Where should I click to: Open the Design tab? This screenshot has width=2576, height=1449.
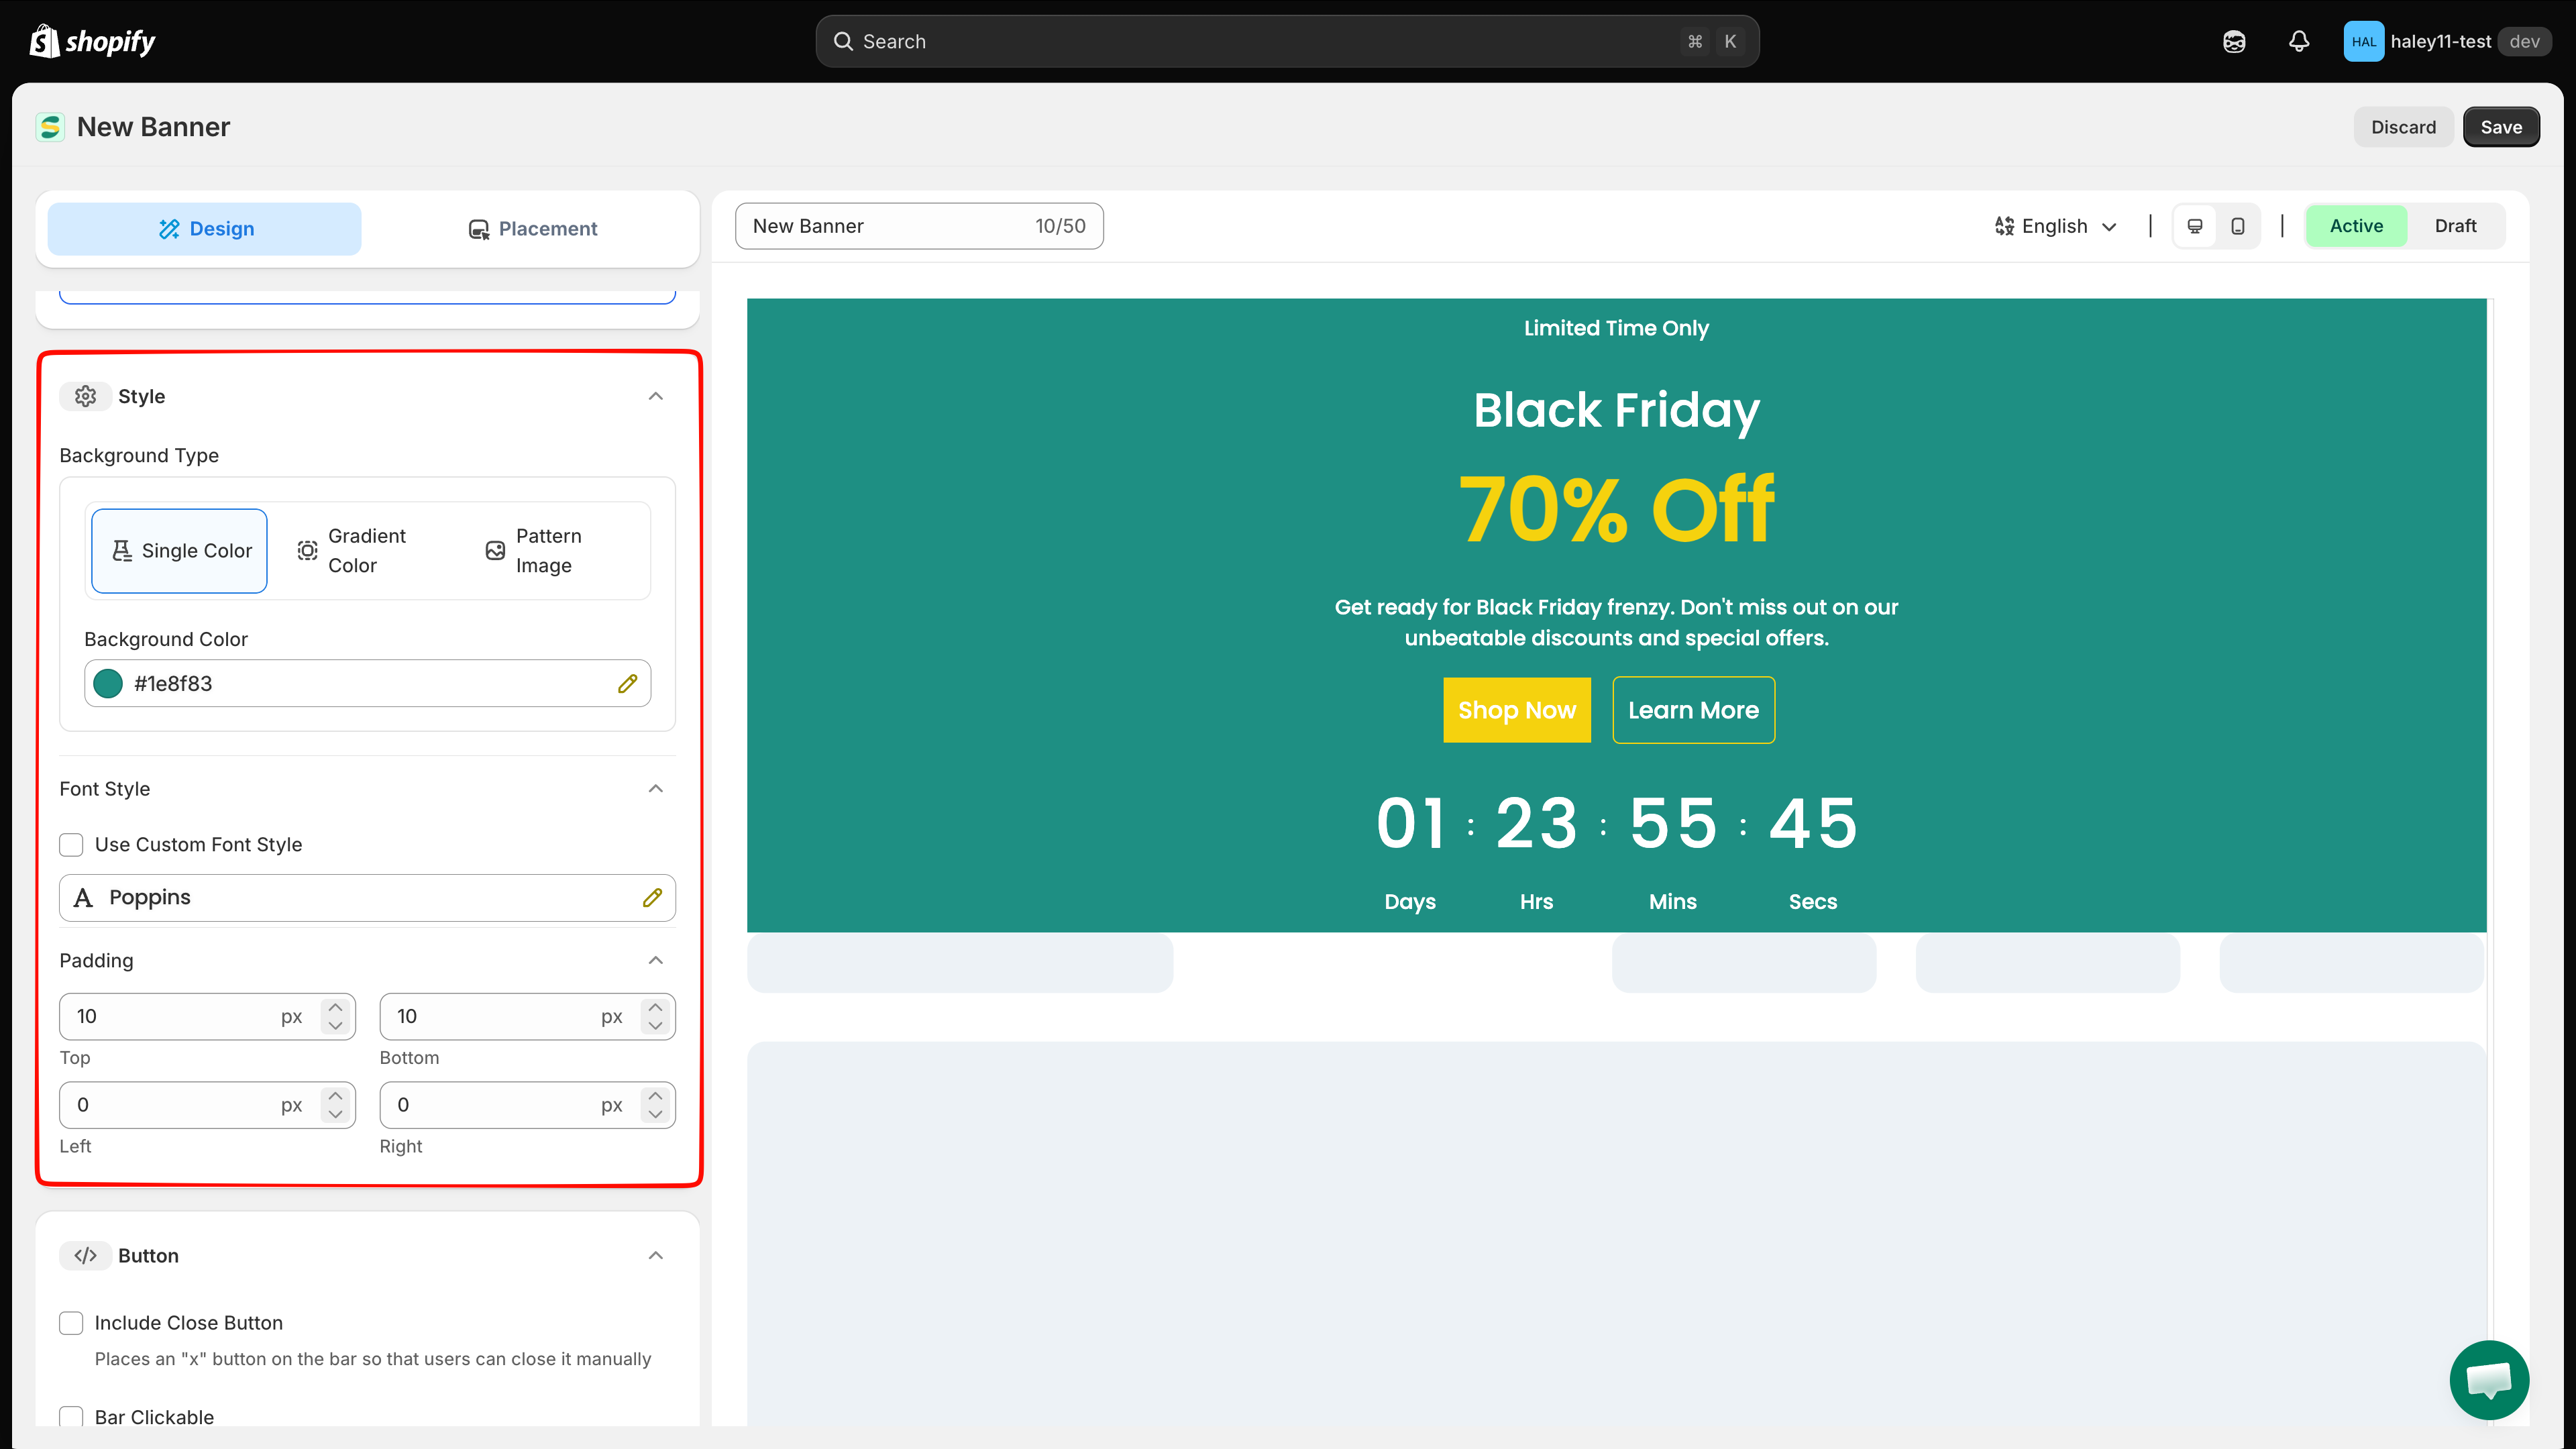point(205,229)
